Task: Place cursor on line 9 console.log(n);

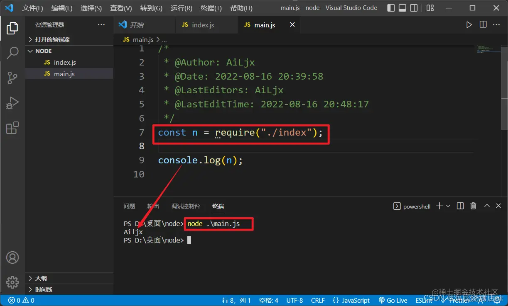Action: tap(200, 160)
